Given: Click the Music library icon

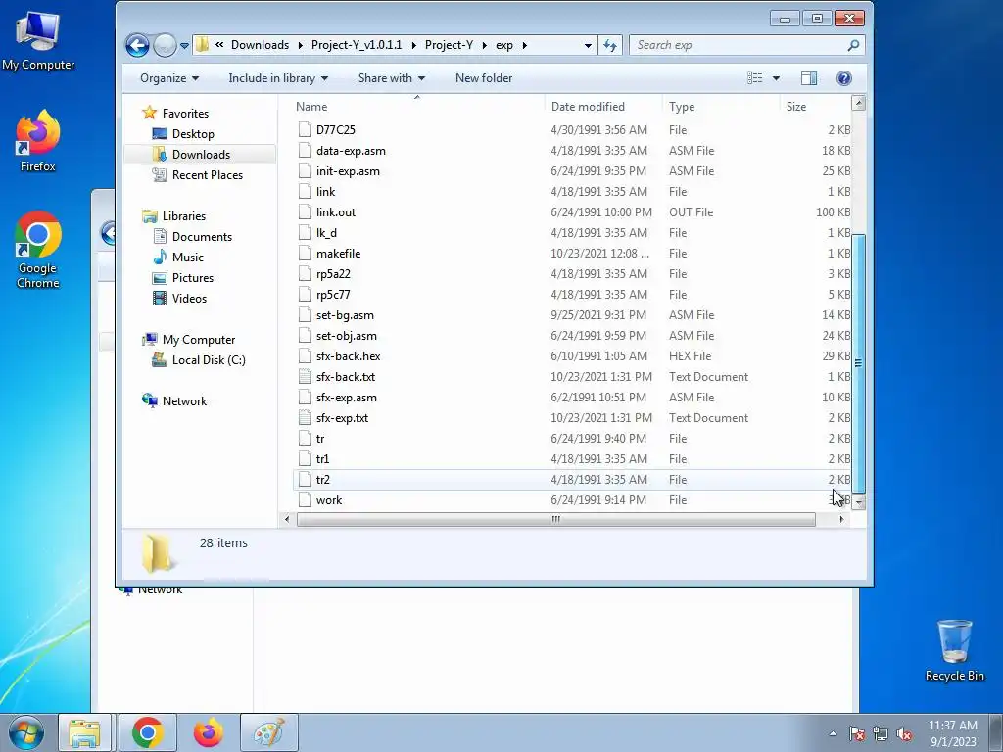Looking at the screenshot, I should pos(160,258).
